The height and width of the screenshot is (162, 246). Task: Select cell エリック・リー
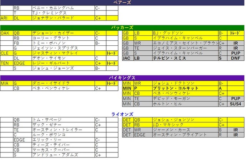pos(63,140)
